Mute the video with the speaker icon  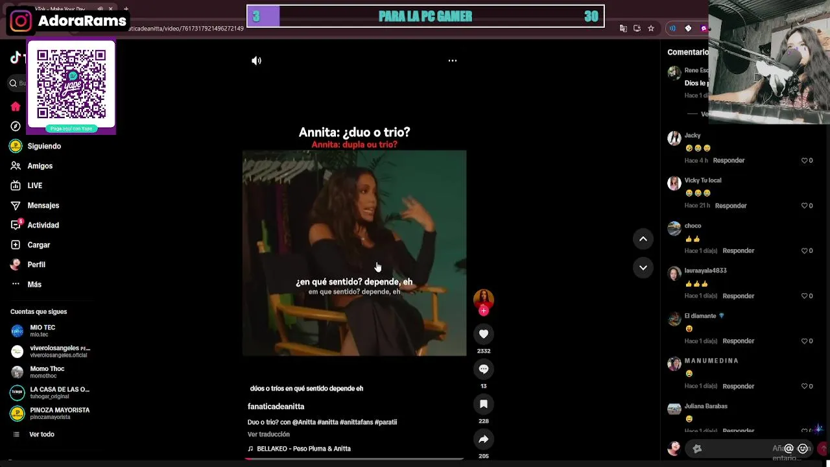point(257,61)
